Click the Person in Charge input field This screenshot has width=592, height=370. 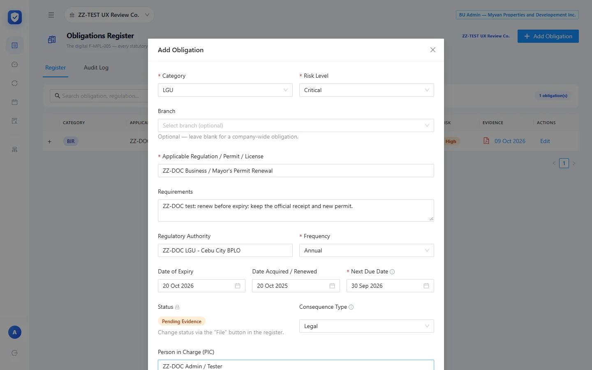click(296, 365)
